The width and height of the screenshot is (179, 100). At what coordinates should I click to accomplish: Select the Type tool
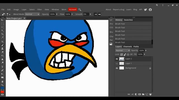2,67
